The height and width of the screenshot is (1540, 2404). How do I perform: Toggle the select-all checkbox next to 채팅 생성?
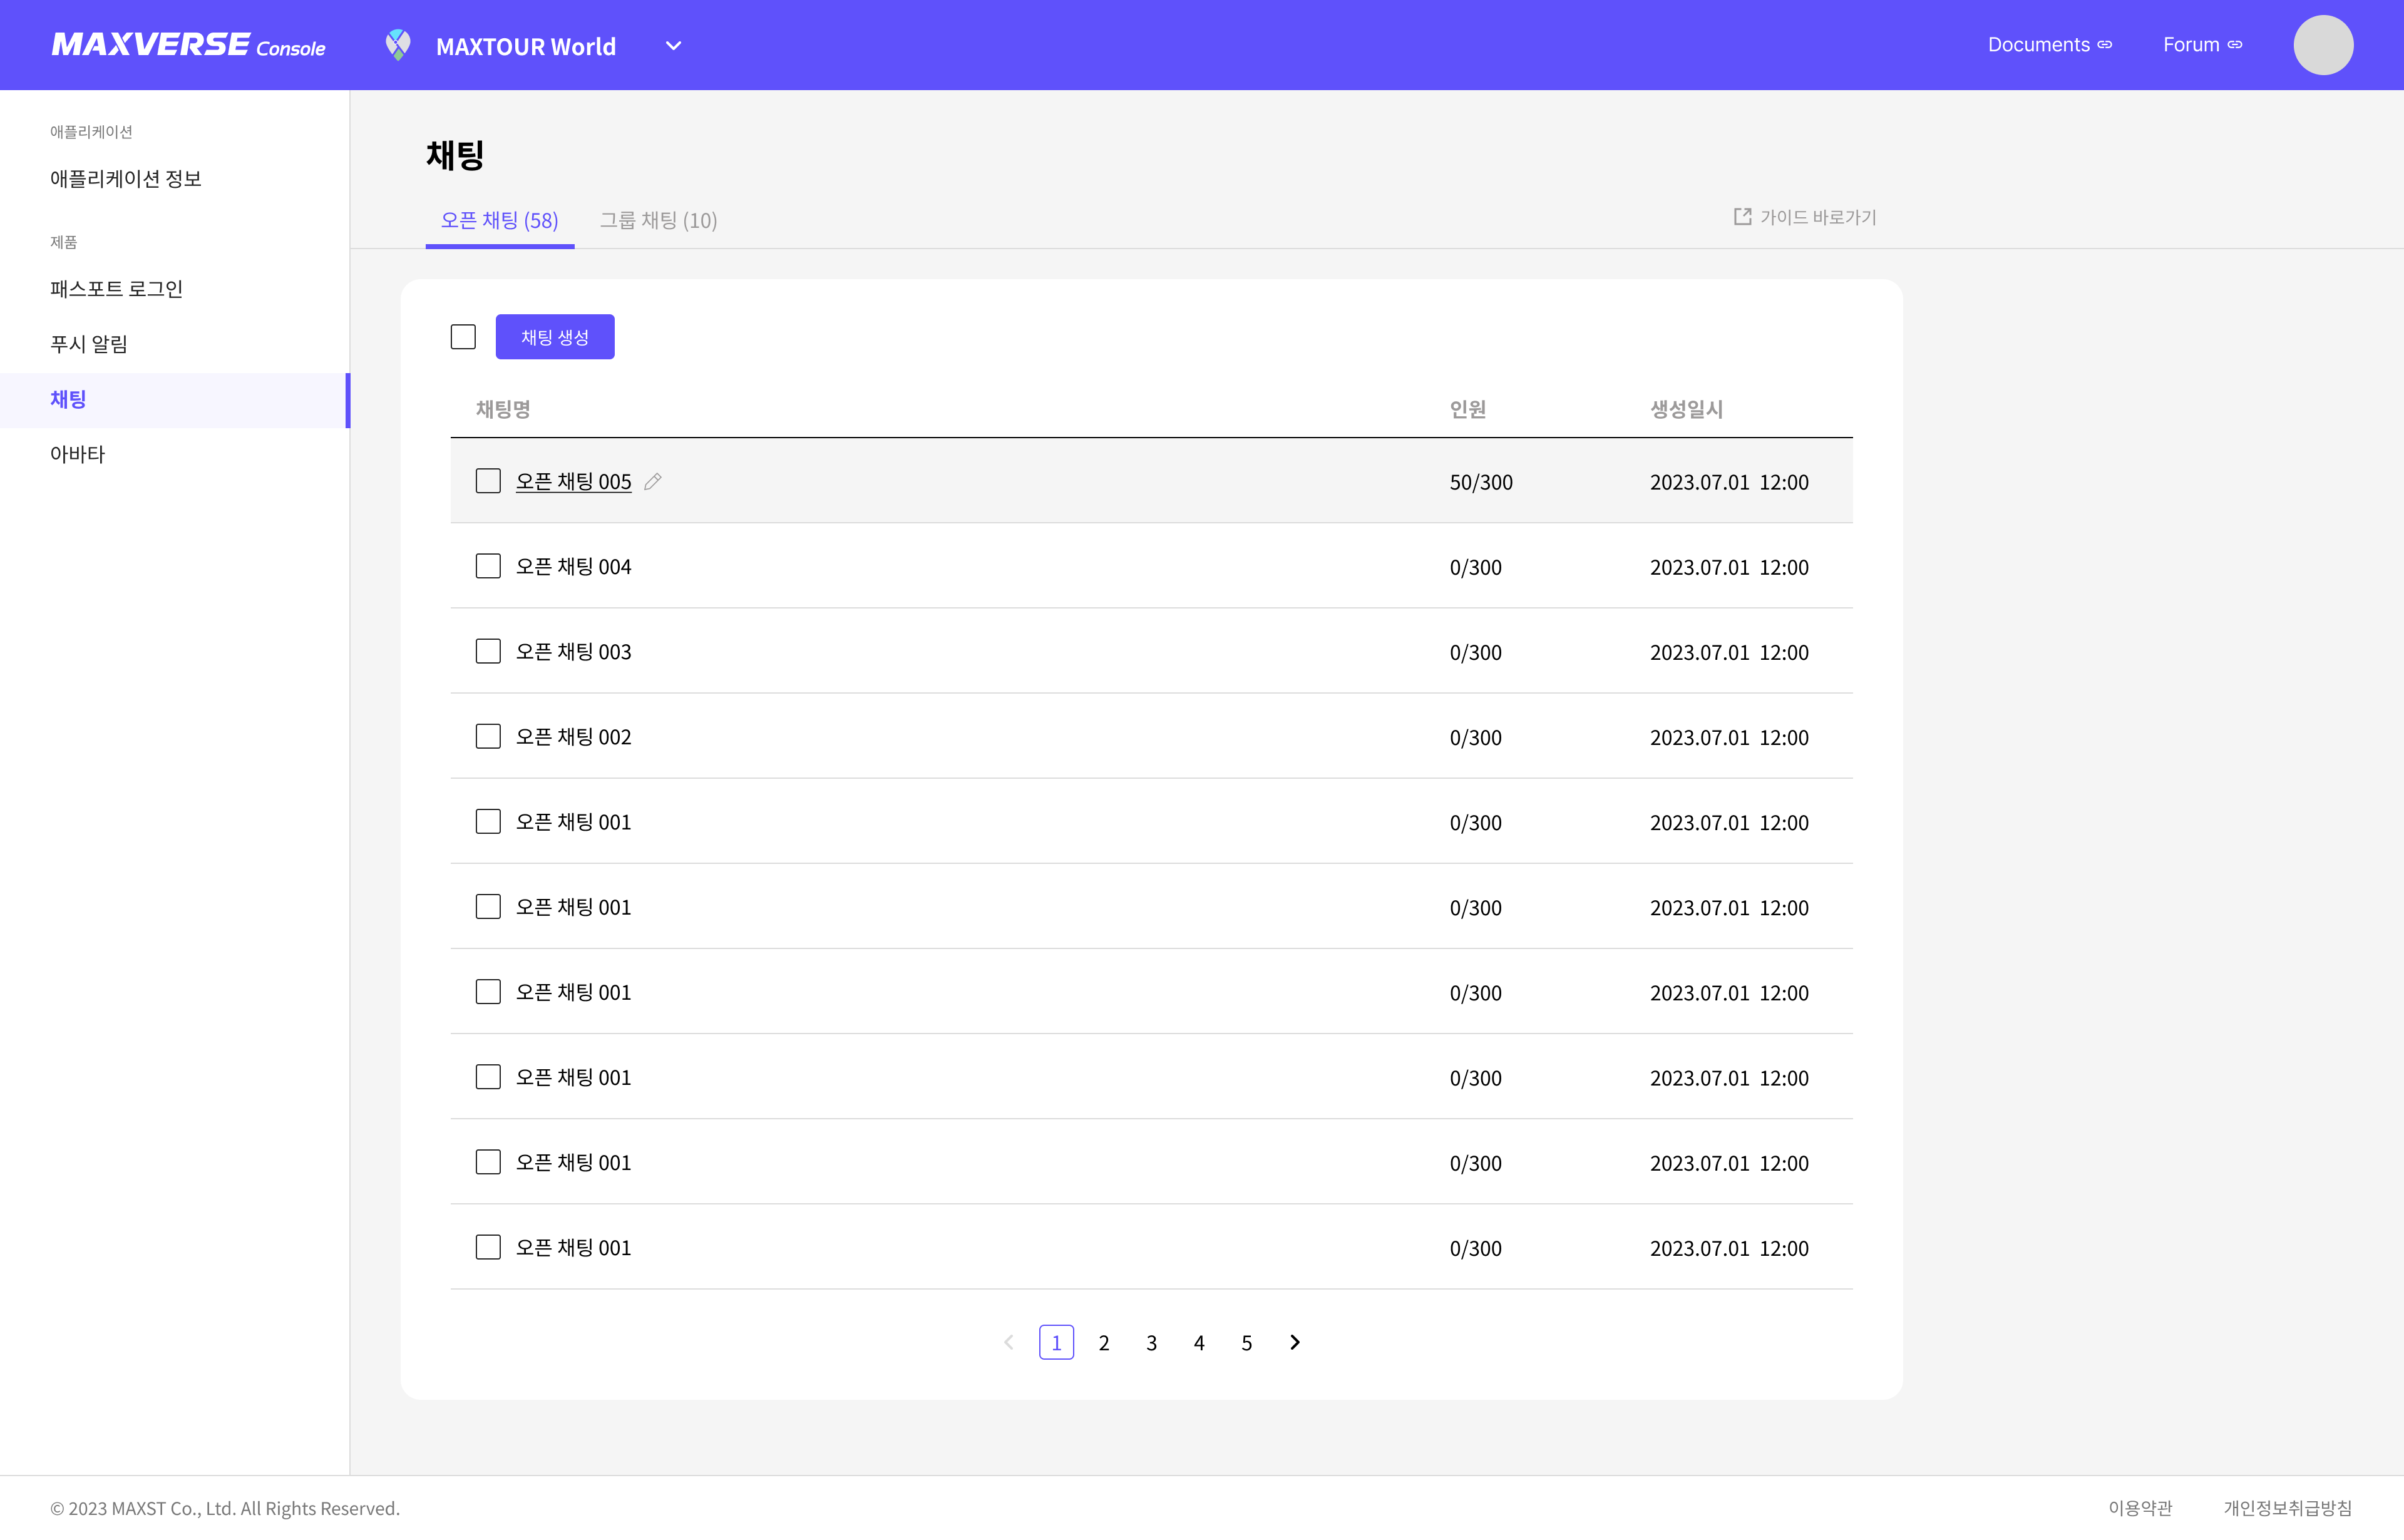(x=463, y=337)
